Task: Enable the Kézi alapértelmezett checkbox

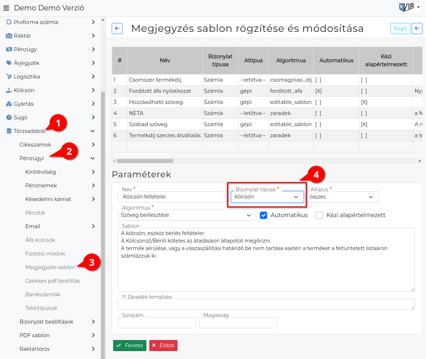Action: click(x=319, y=215)
